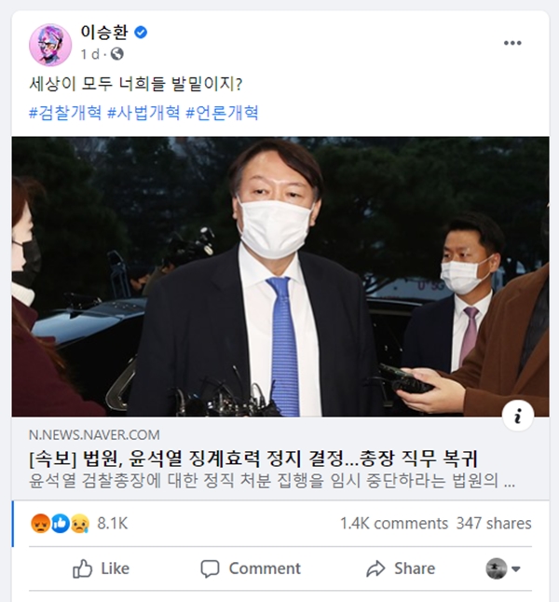Open the #사법개혁 hashtag

click(143, 113)
